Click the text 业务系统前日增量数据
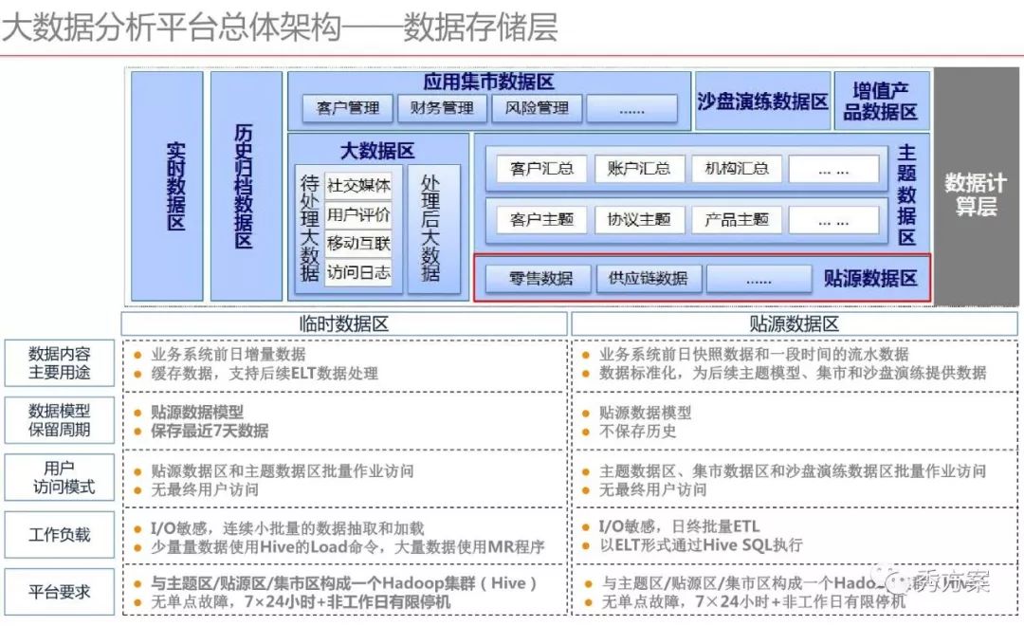Image resolution: width=1024 pixels, height=626 pixels. tap(229, 354)
